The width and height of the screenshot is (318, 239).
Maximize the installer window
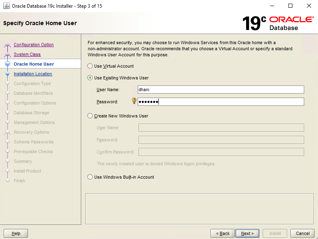290,6
